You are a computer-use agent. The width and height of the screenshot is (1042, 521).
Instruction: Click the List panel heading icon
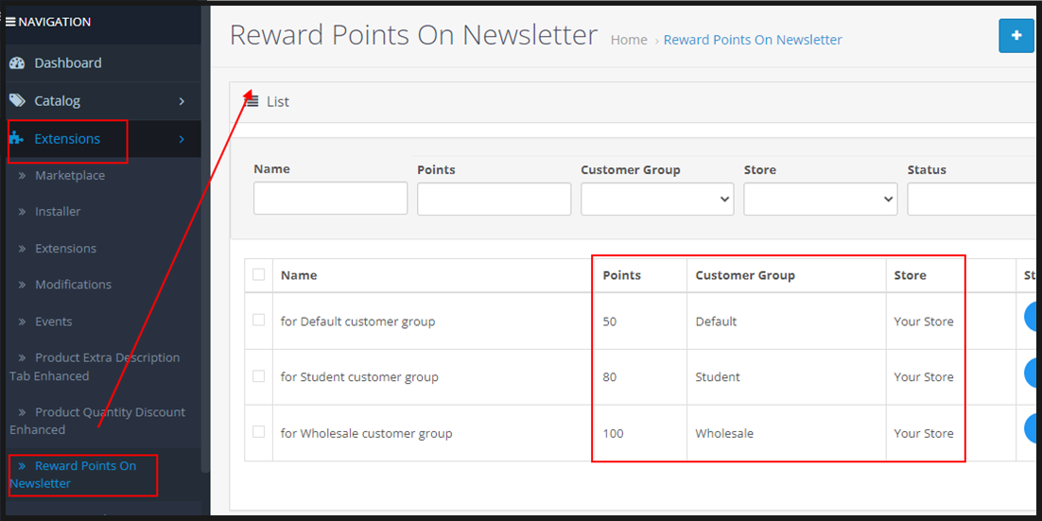(x=252, y=101)
